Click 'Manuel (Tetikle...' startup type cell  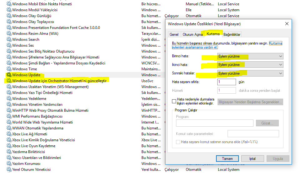[x=200, y=4]
